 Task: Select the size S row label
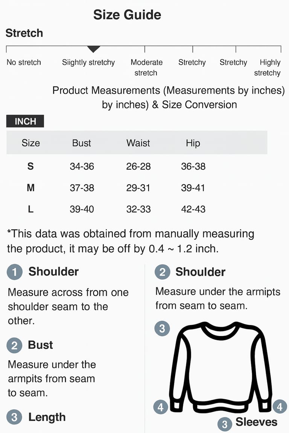point(30,166)
